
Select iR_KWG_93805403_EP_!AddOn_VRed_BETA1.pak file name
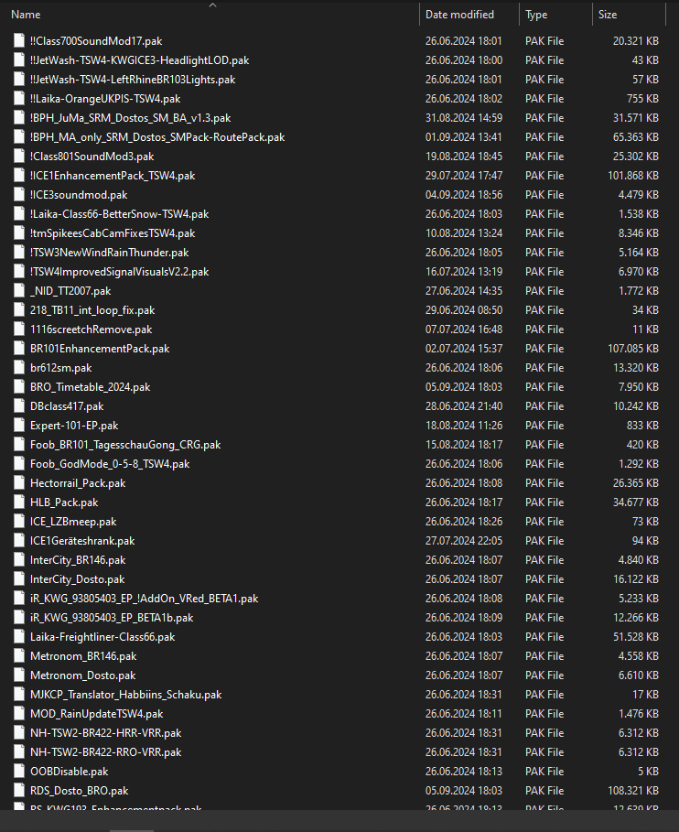pyautogui.click(x=145, y=599)
